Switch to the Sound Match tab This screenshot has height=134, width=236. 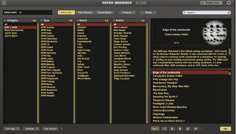pos(105,12)
